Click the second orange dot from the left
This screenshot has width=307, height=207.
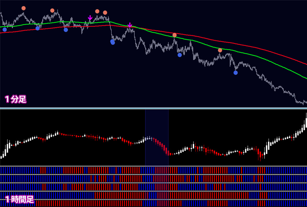[x=52, y=11]
